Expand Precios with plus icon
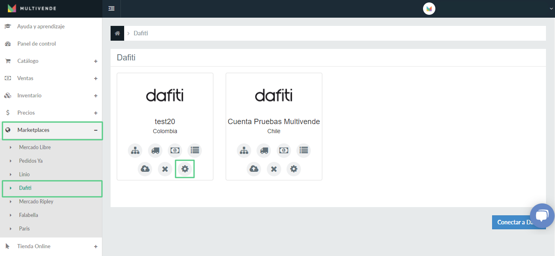 (x=96, y=113)
